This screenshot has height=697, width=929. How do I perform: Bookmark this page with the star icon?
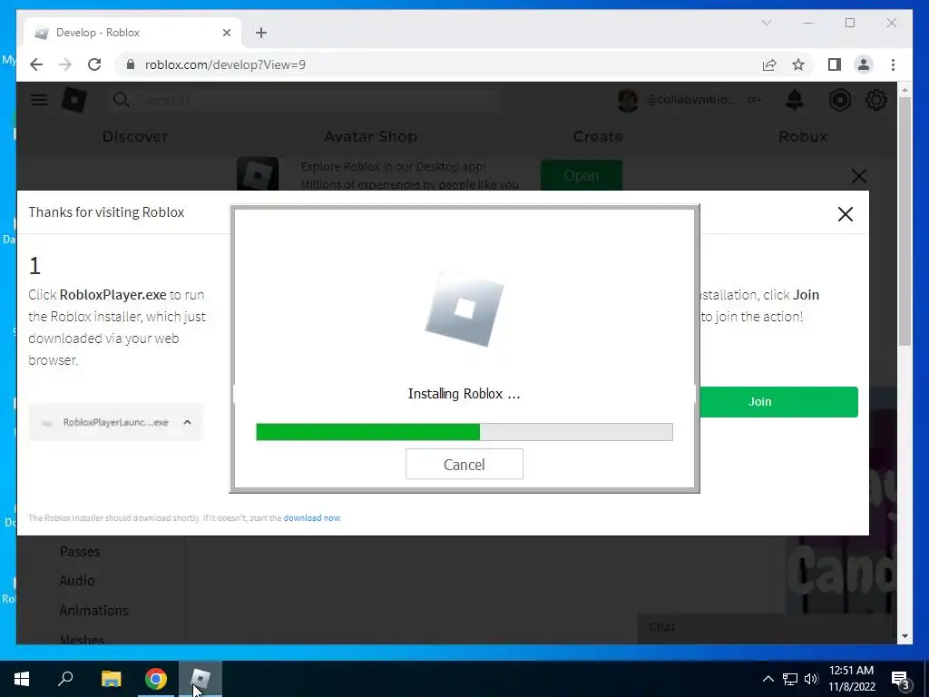tap(798, 64)
